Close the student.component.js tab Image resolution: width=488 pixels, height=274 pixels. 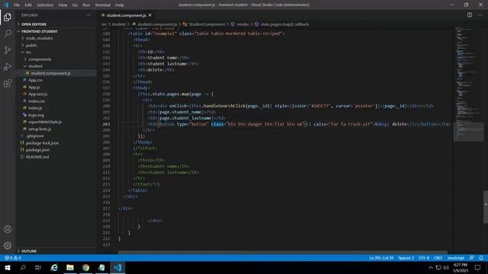tap(150, 15)
